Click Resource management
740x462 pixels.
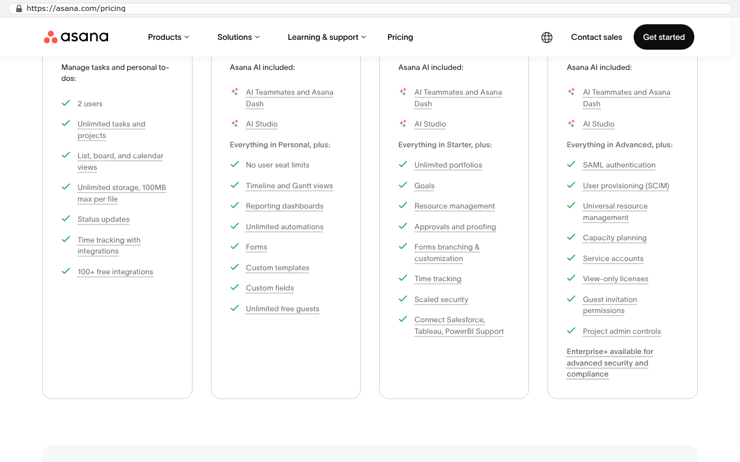[x=455, y=206]
